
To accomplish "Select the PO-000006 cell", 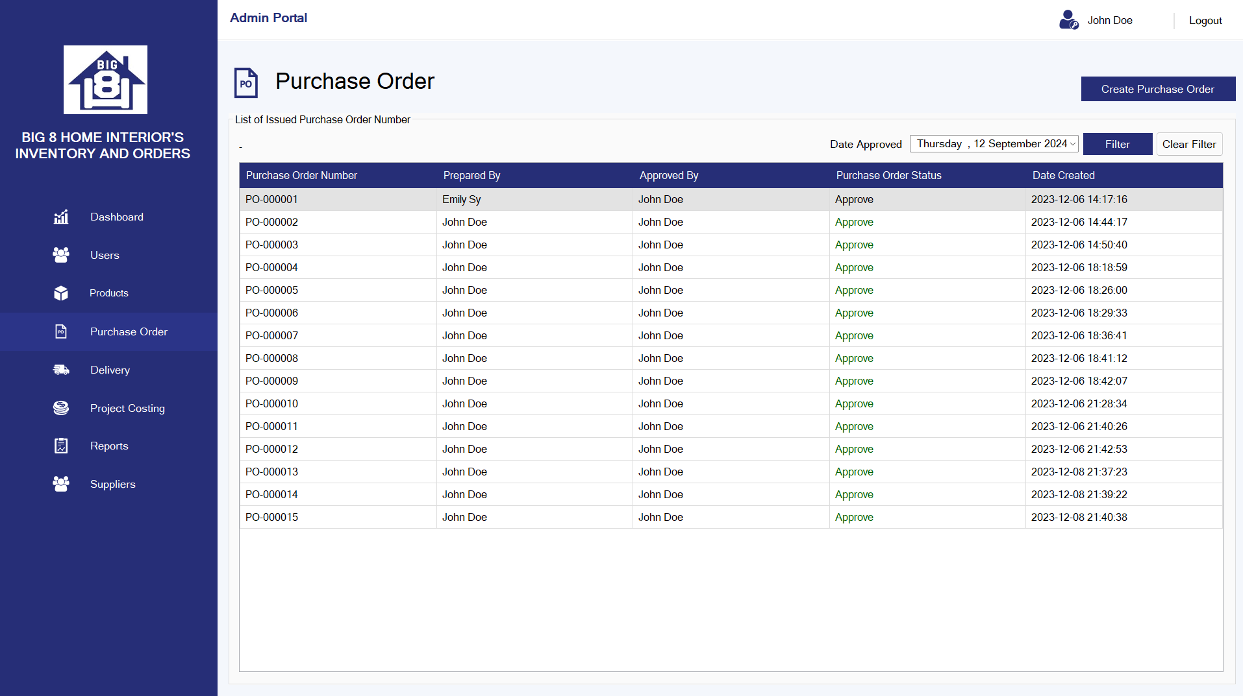I will [338, 313].
